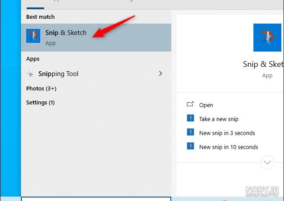Viewport: 284px width, 201px height.
Task: Click the search input box at bottom
Action: click(x=96, y=199)
